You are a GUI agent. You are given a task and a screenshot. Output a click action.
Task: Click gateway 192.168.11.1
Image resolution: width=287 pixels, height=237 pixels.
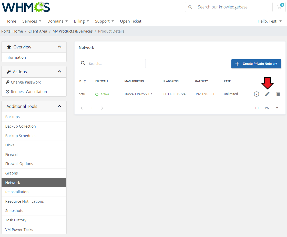(205, 94)
